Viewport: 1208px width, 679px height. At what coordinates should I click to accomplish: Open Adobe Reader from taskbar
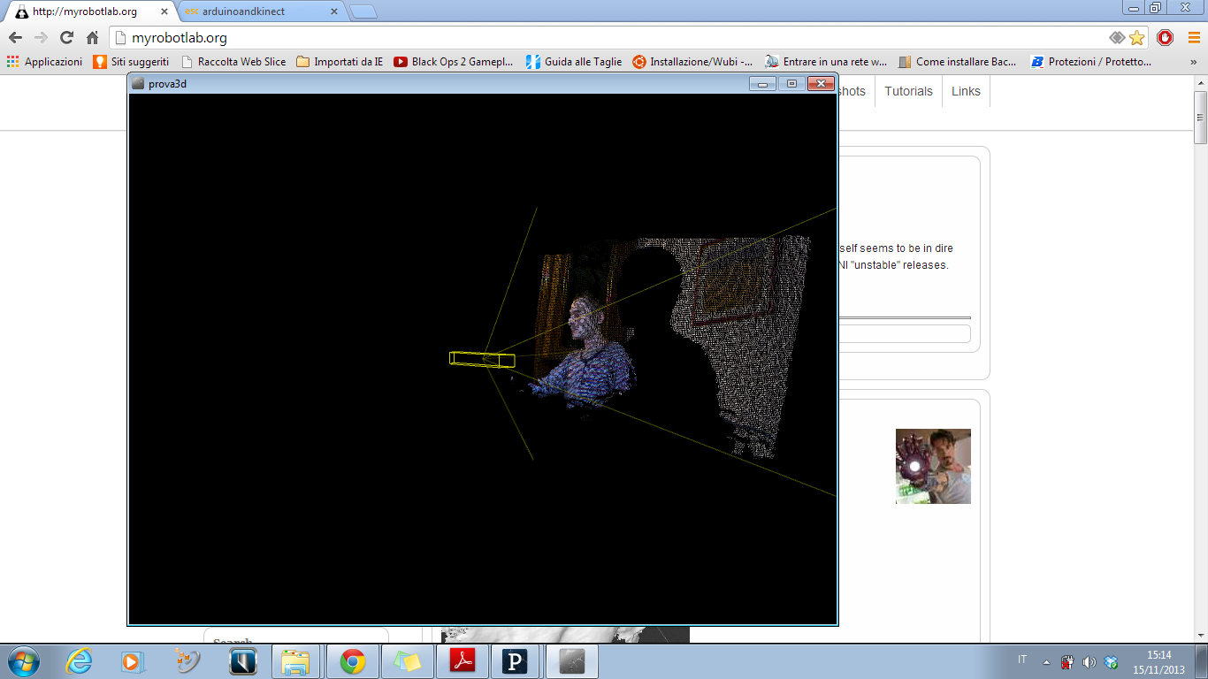[x=463, y=661]
